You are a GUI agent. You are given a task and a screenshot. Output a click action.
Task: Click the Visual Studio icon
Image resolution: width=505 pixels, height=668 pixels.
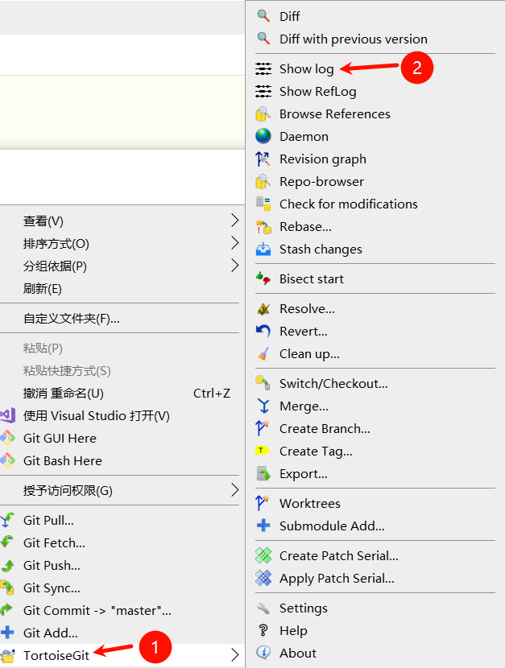(x=8, y=415)
